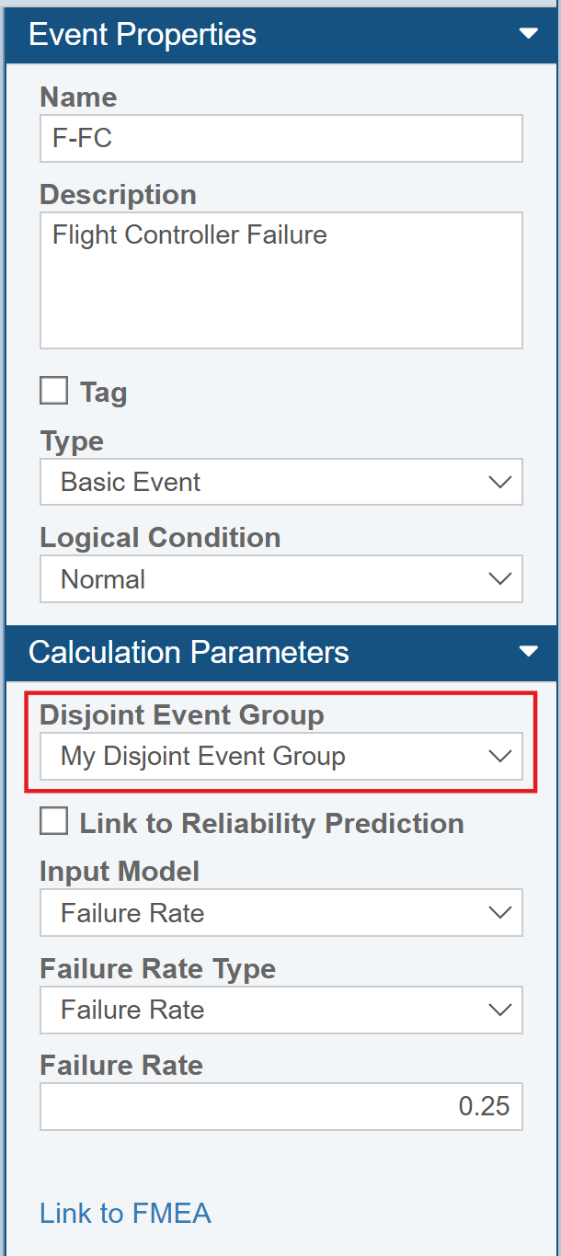Check Link to Reliability Prediction box
The height and width of the screenshot is (1256, 561).
click(x=54, y=822)
